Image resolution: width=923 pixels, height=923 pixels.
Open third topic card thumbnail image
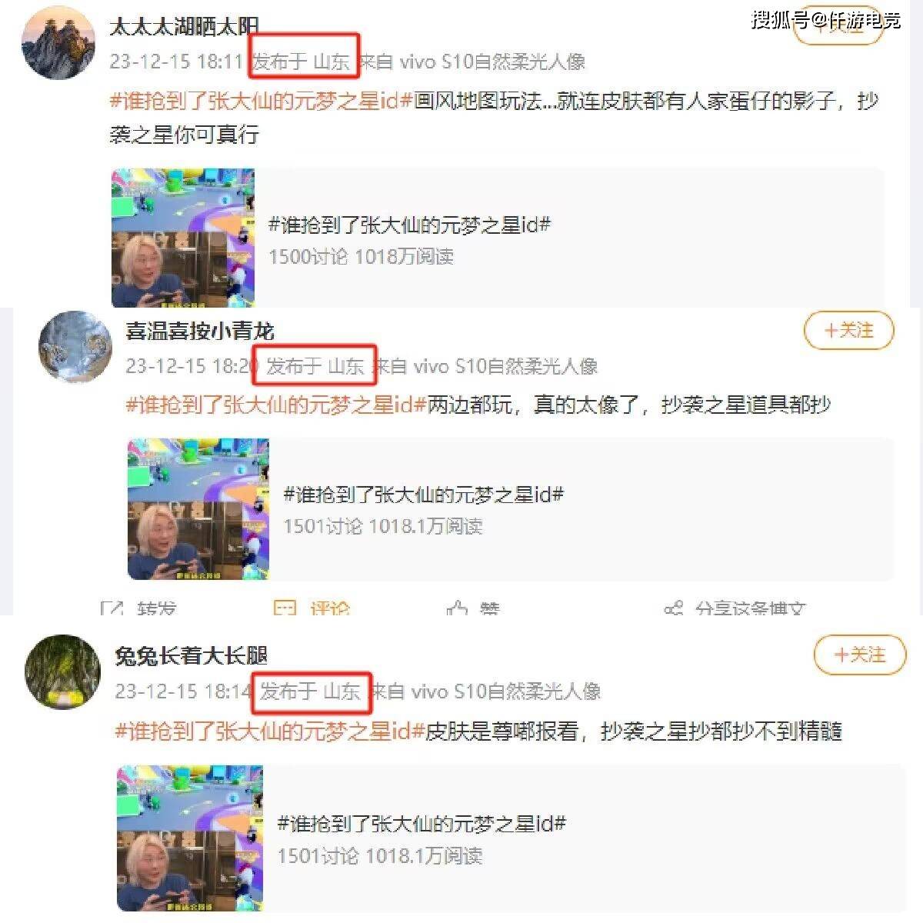(190, 838)
